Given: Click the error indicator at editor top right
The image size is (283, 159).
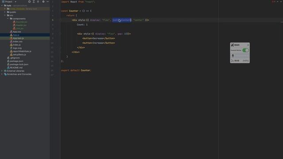Looking at the screenshot, I should [x=274, y=2].
